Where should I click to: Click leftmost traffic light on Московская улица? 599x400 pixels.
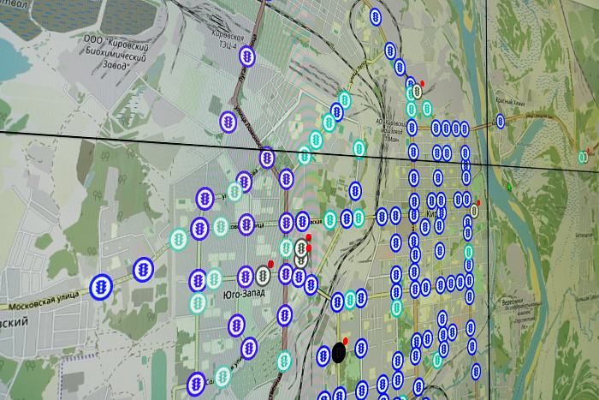[101, 287]
